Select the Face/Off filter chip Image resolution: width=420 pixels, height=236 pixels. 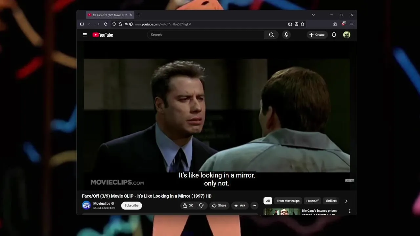[312, 201]
